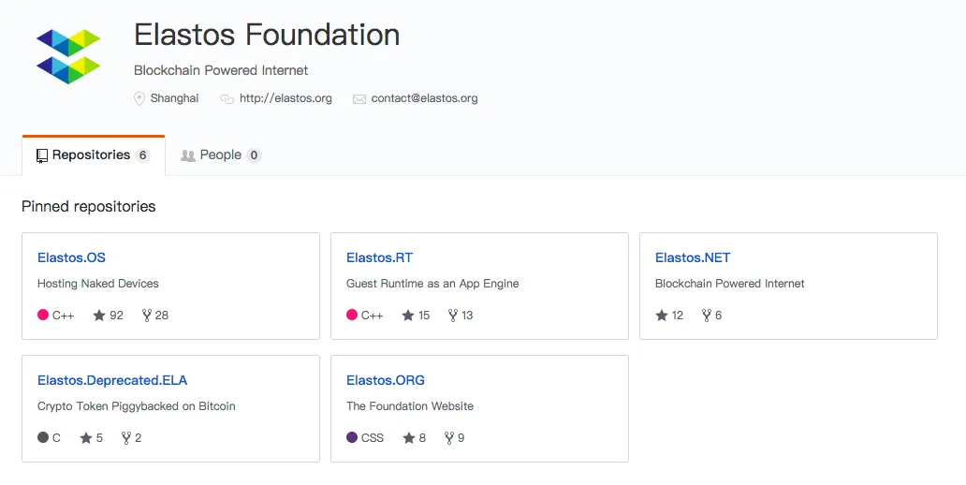Click the fork icon on Elastos.NET card
The width and height of the screenshot is (966, 485).
[706, 316]
